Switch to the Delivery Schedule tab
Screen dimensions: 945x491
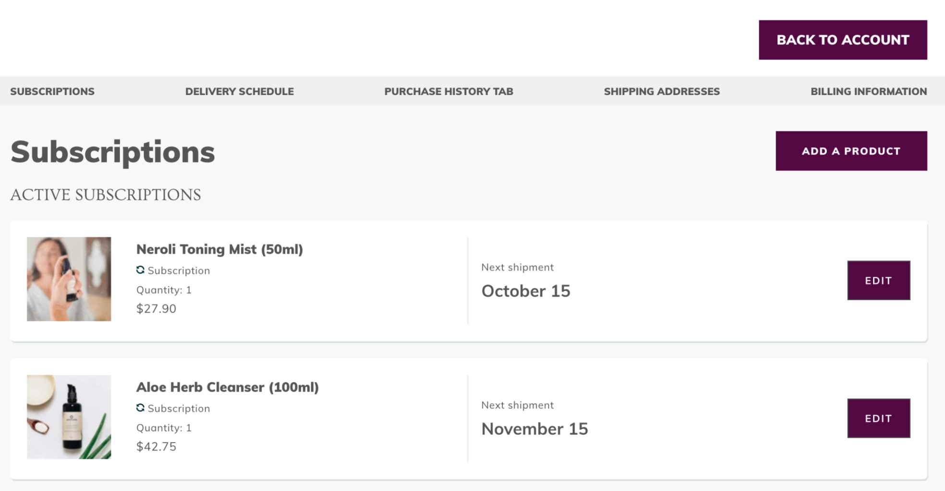tap(239, 92)
